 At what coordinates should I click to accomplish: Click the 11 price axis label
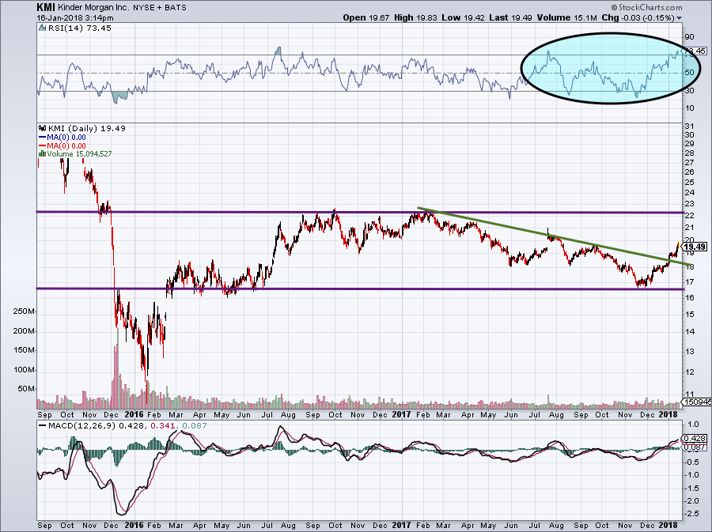tap(689, 394)
